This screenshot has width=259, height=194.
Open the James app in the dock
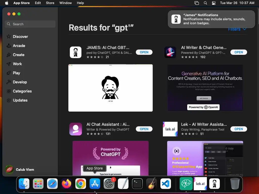(x=214, y=184)
